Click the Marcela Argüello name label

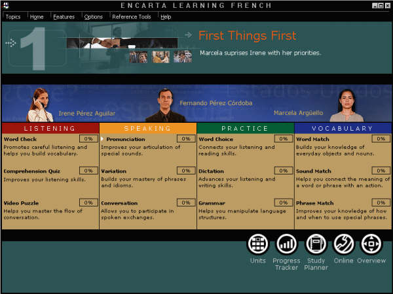click(298, 113)
